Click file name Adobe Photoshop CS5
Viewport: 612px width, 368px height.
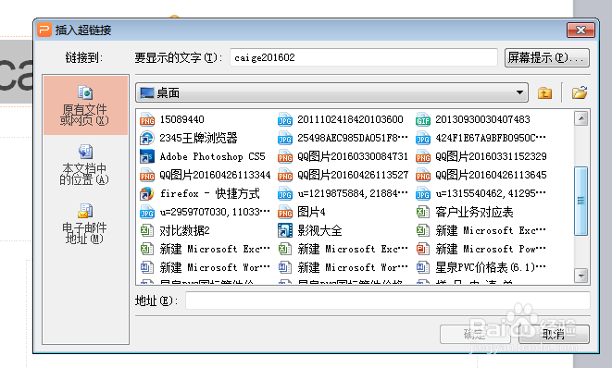coord(212,156)
